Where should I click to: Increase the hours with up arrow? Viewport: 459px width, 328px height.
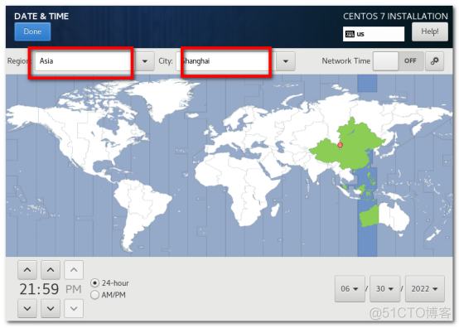coord(27,270)
